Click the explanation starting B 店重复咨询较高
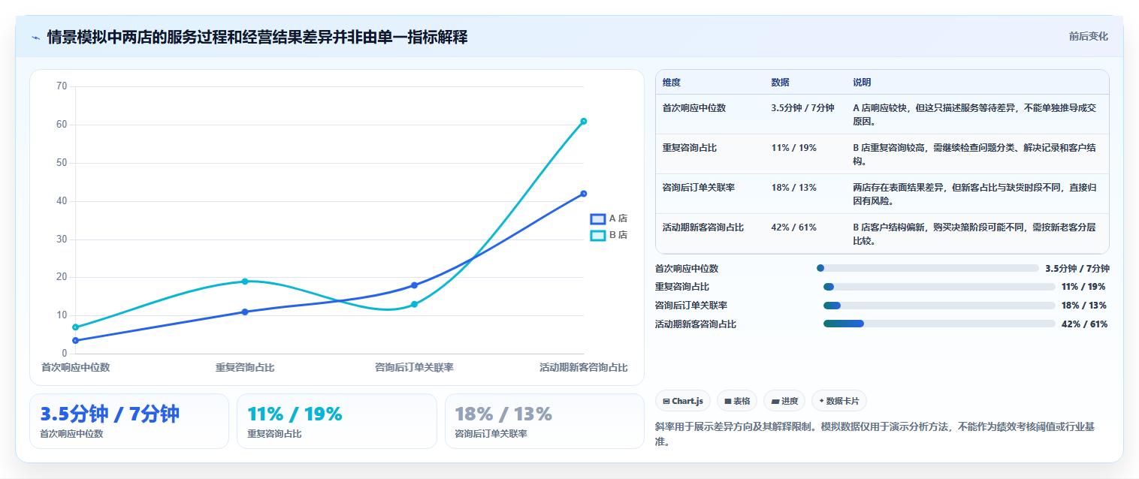 coord(976,154)
